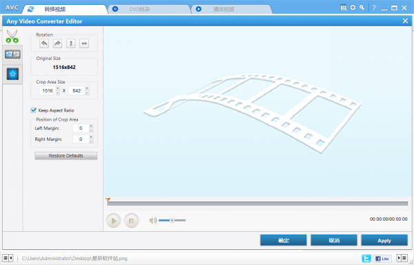Flip video vertically
414x265 pixels.
71,43
